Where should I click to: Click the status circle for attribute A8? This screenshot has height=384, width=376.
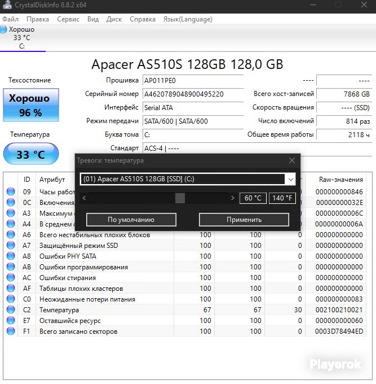point(11,256)
